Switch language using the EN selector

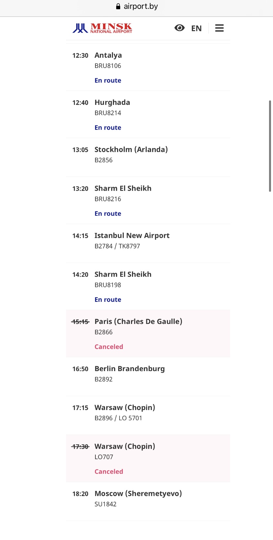click(196, 28)
